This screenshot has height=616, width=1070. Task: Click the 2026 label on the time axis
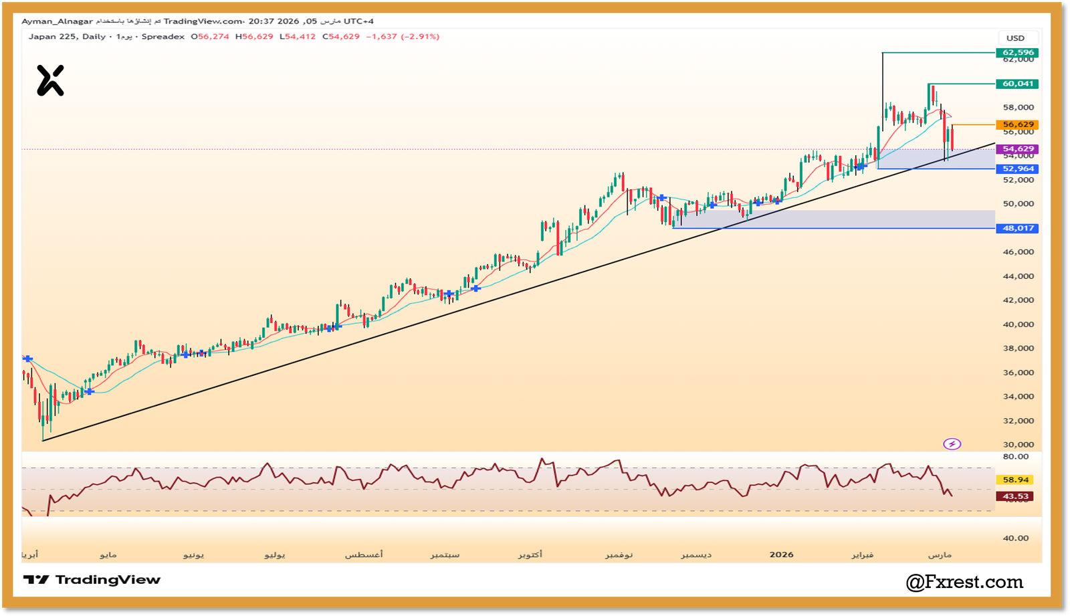(781, 554)
